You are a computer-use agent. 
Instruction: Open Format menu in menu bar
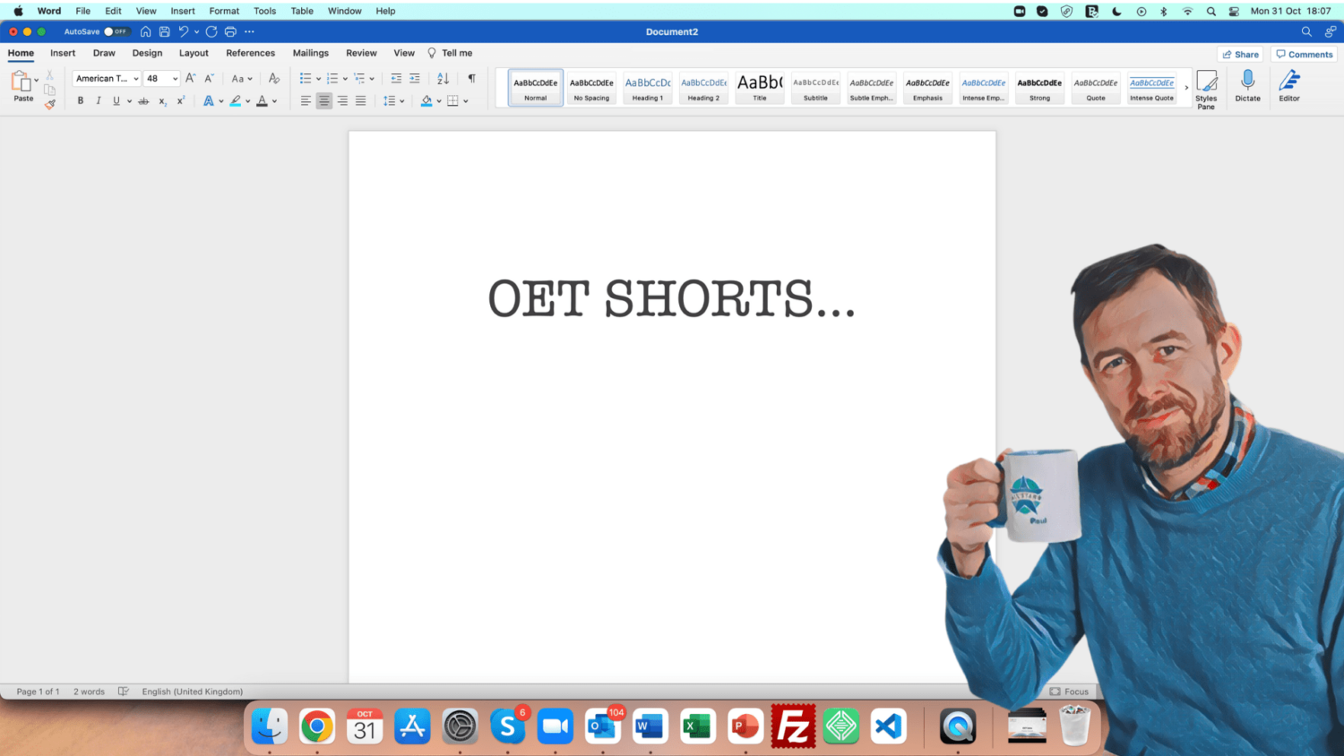point(224,11)
